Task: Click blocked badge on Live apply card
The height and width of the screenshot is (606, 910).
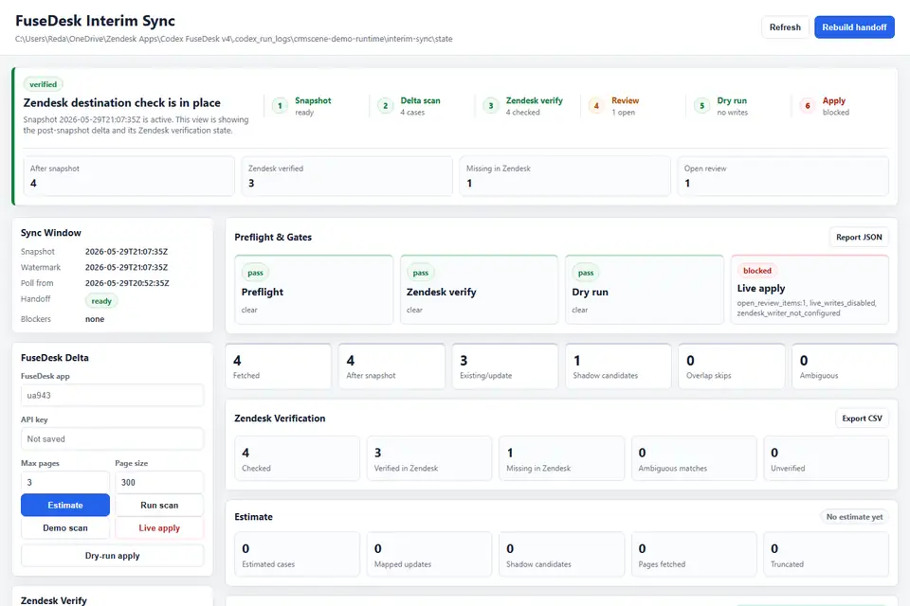Action: 757,270
